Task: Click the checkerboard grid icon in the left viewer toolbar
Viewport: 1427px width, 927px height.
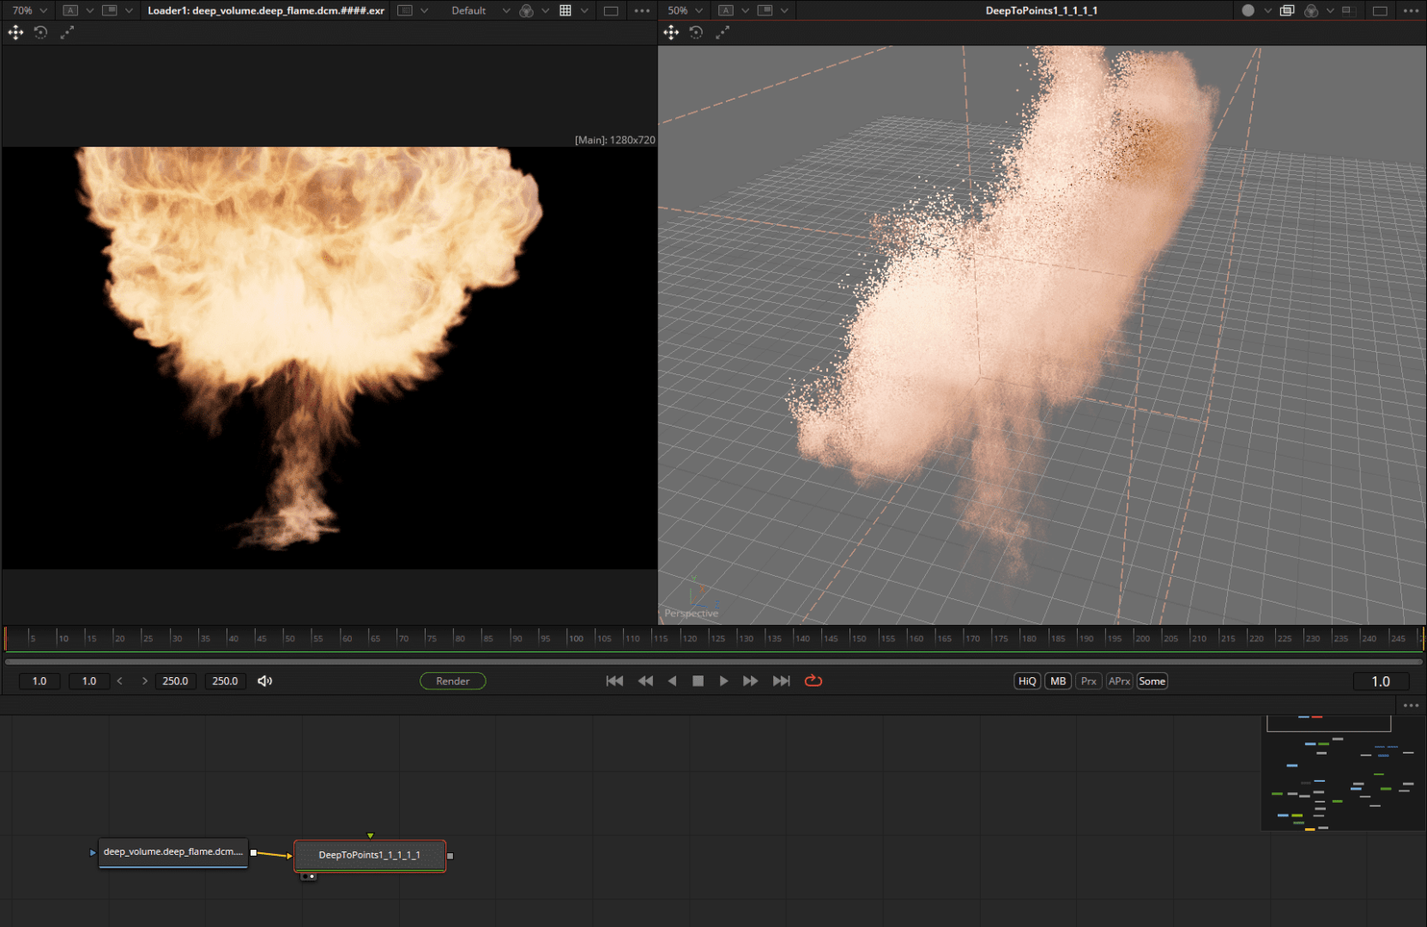Action: 566,10
